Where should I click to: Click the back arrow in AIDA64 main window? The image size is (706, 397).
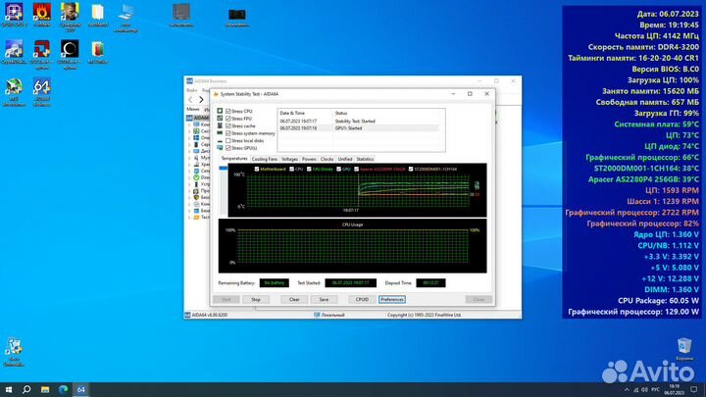click(190, 99)
